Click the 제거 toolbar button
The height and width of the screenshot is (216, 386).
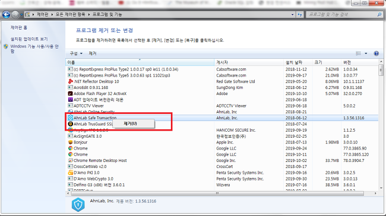[x=93, y=53]
